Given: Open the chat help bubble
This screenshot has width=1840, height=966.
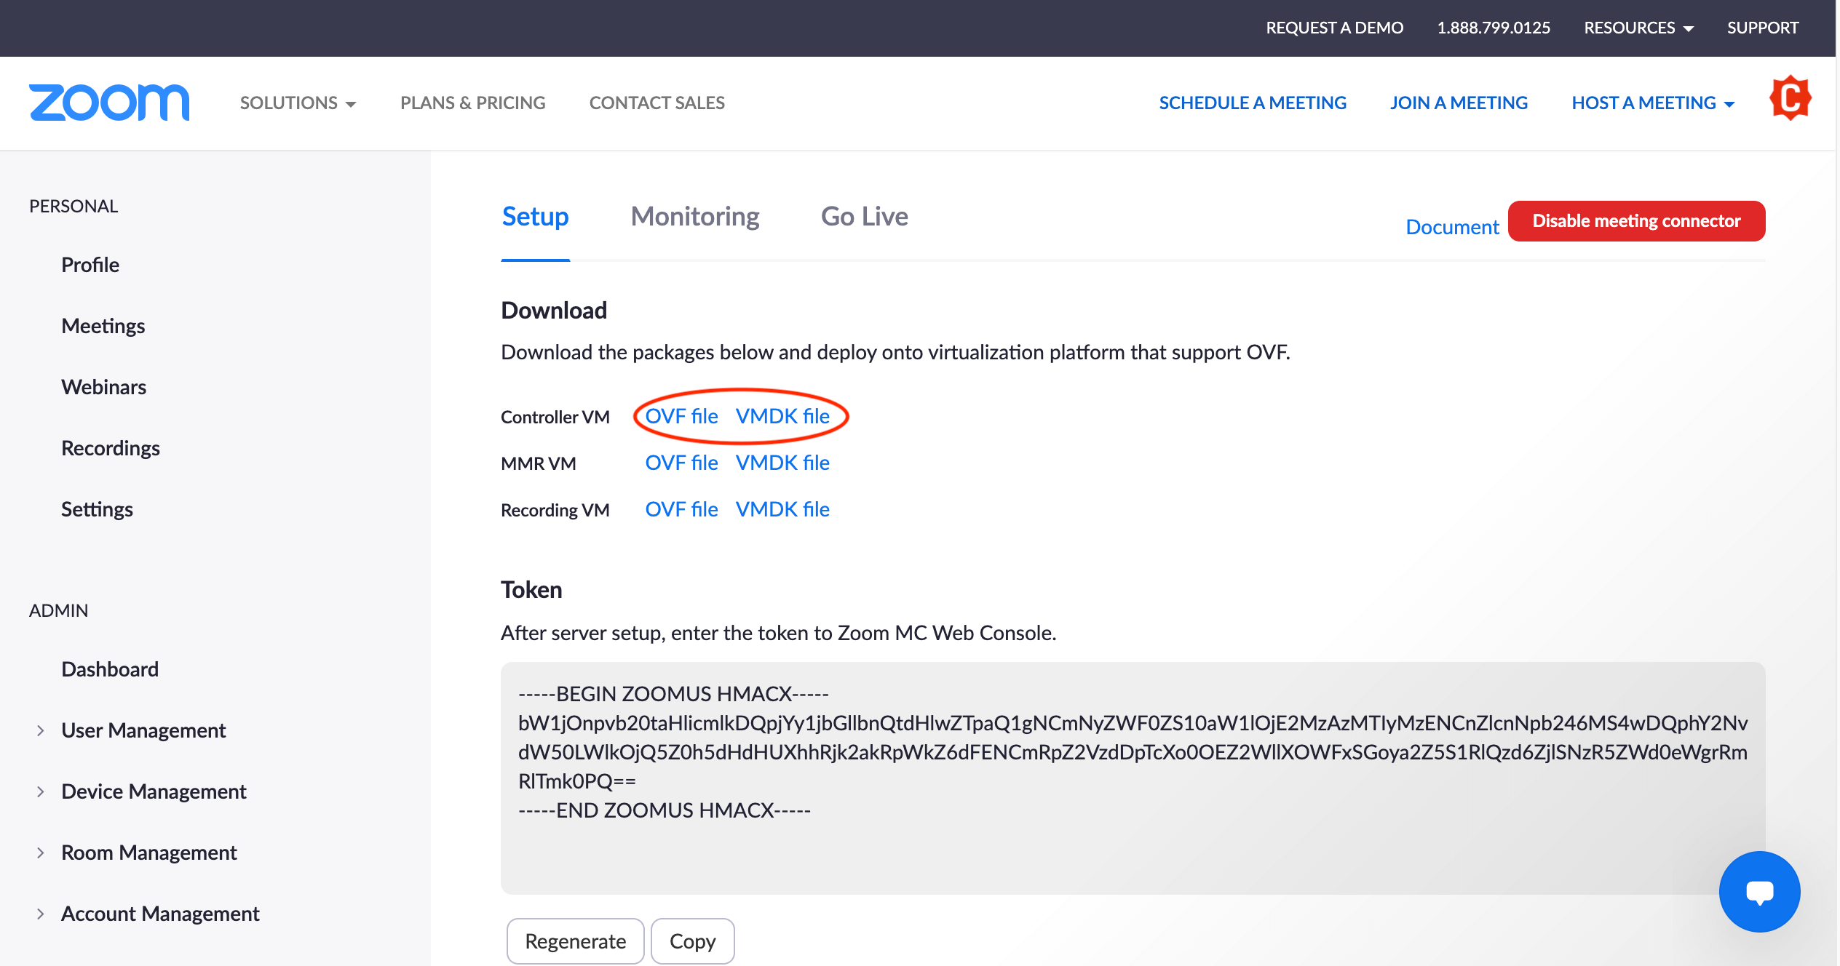Looking at the screenshot, I should pos(1759,891).
